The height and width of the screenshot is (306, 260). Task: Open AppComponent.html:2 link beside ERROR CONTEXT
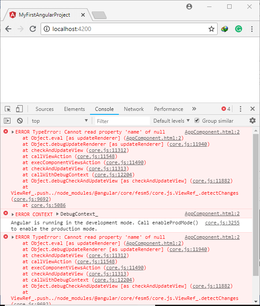pos(212,213)
